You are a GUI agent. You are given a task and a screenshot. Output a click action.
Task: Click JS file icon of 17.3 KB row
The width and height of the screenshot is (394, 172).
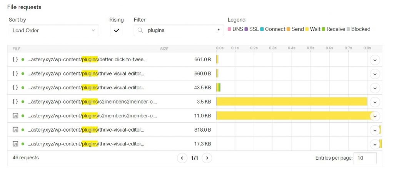(x=15, y=144)
